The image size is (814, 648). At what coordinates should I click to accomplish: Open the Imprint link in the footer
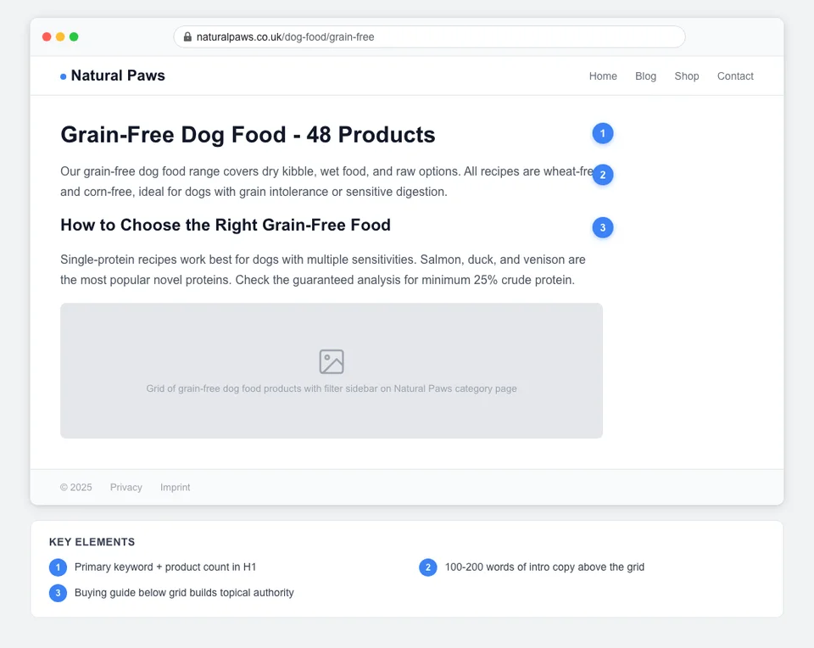[176, 487]
